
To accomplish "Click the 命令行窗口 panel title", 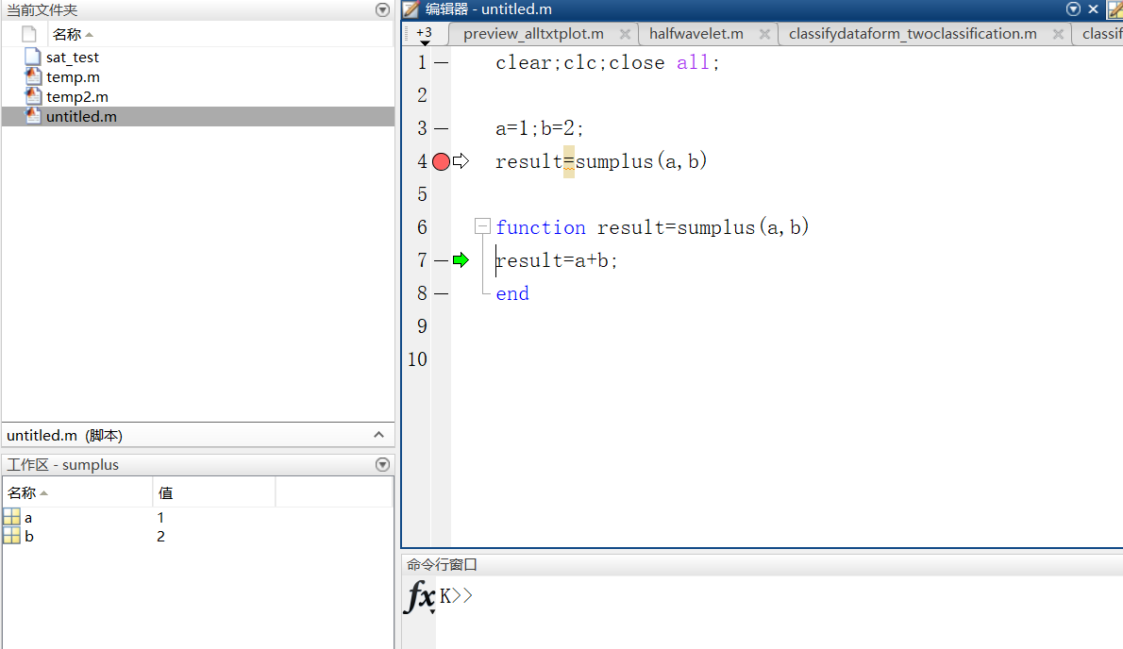I will click(442, 564).
